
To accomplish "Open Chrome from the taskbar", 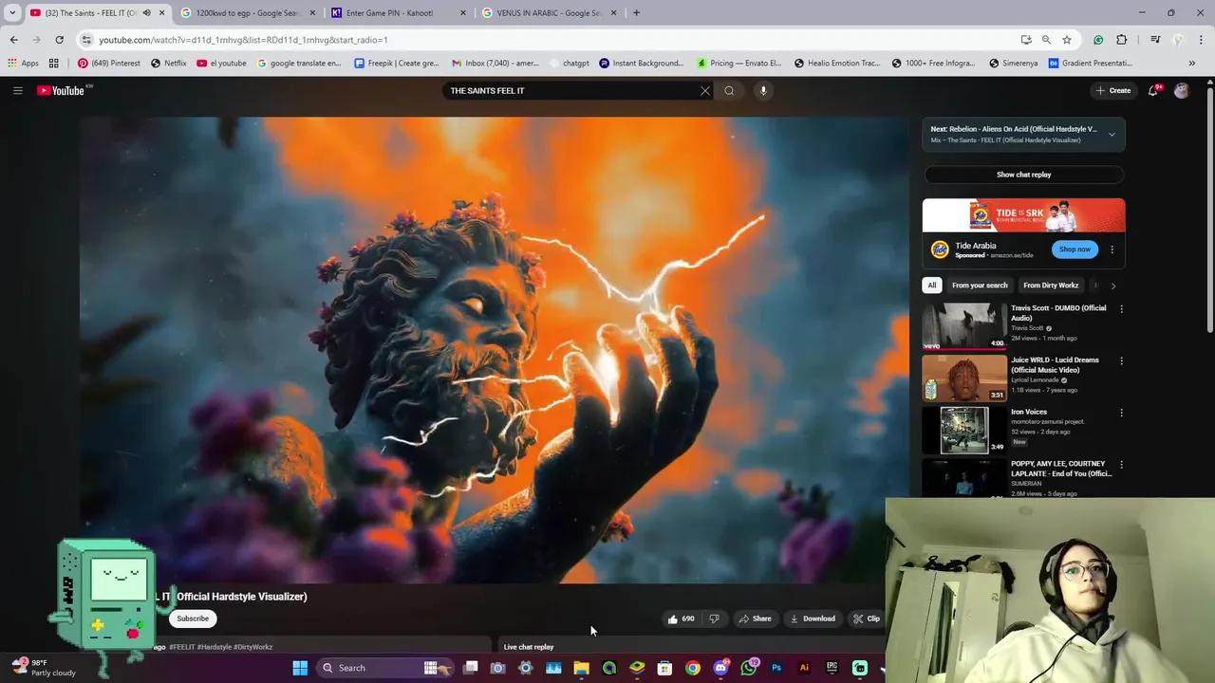I will point(693,668).
